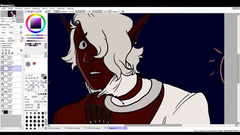Enable Advanced Settings checkbox
Screen dimensions: 240x135
tap(25, 110)
